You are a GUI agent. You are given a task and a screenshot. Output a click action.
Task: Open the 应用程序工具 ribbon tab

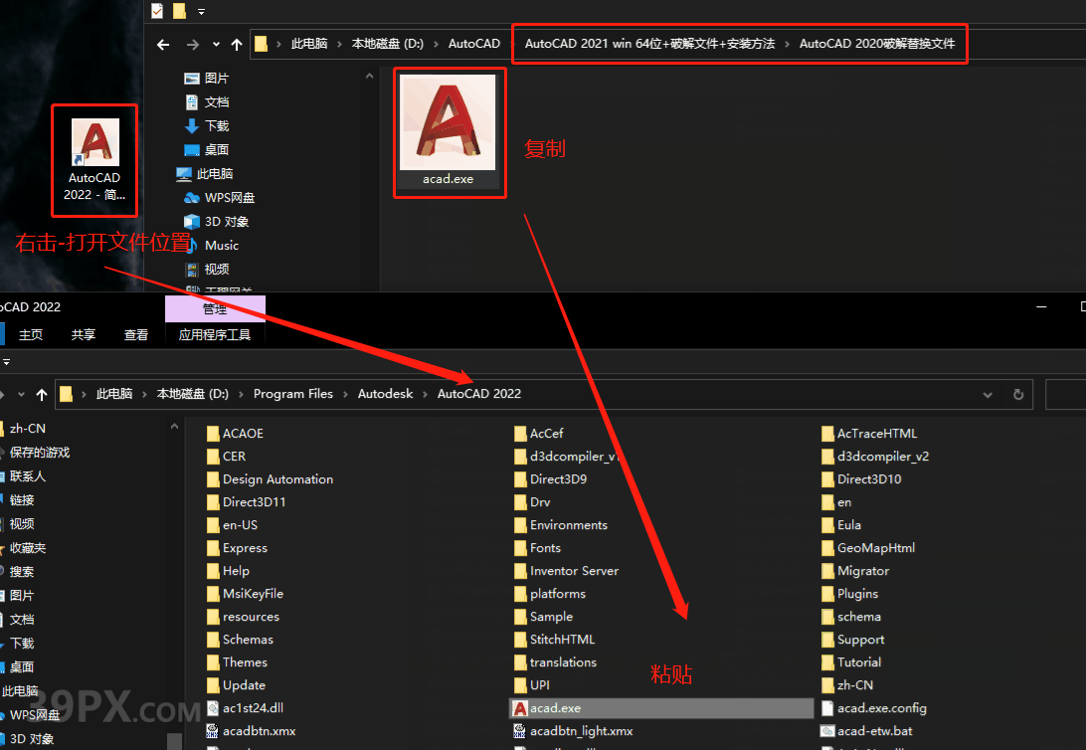(215, 335)
